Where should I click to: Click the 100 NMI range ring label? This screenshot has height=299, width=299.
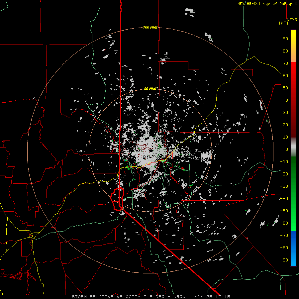(150, 28)
